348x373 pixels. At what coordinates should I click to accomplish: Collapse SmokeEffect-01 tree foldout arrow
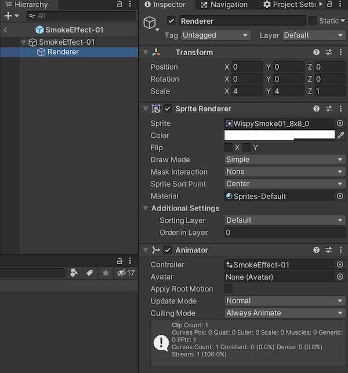click(23, 42)
